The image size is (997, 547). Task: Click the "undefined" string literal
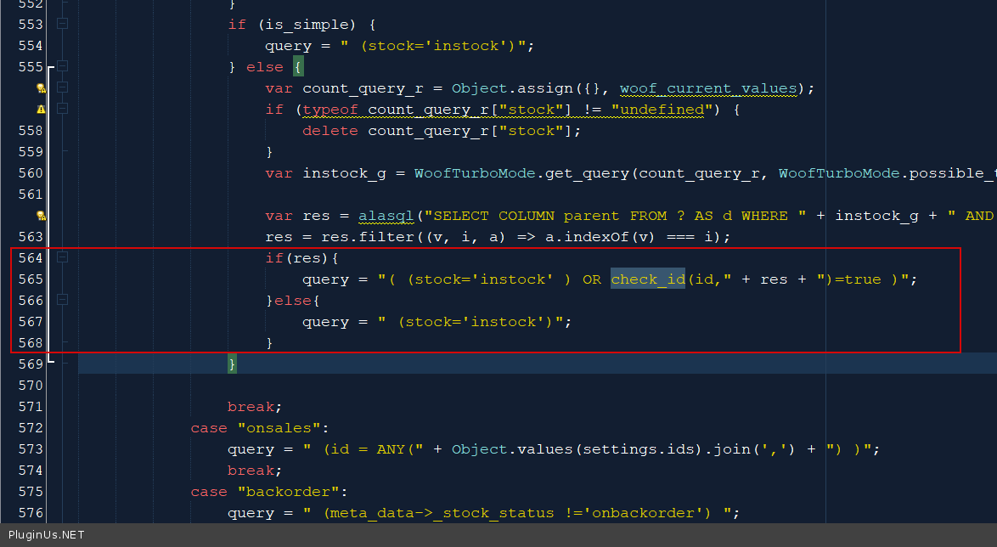[657, 110]
